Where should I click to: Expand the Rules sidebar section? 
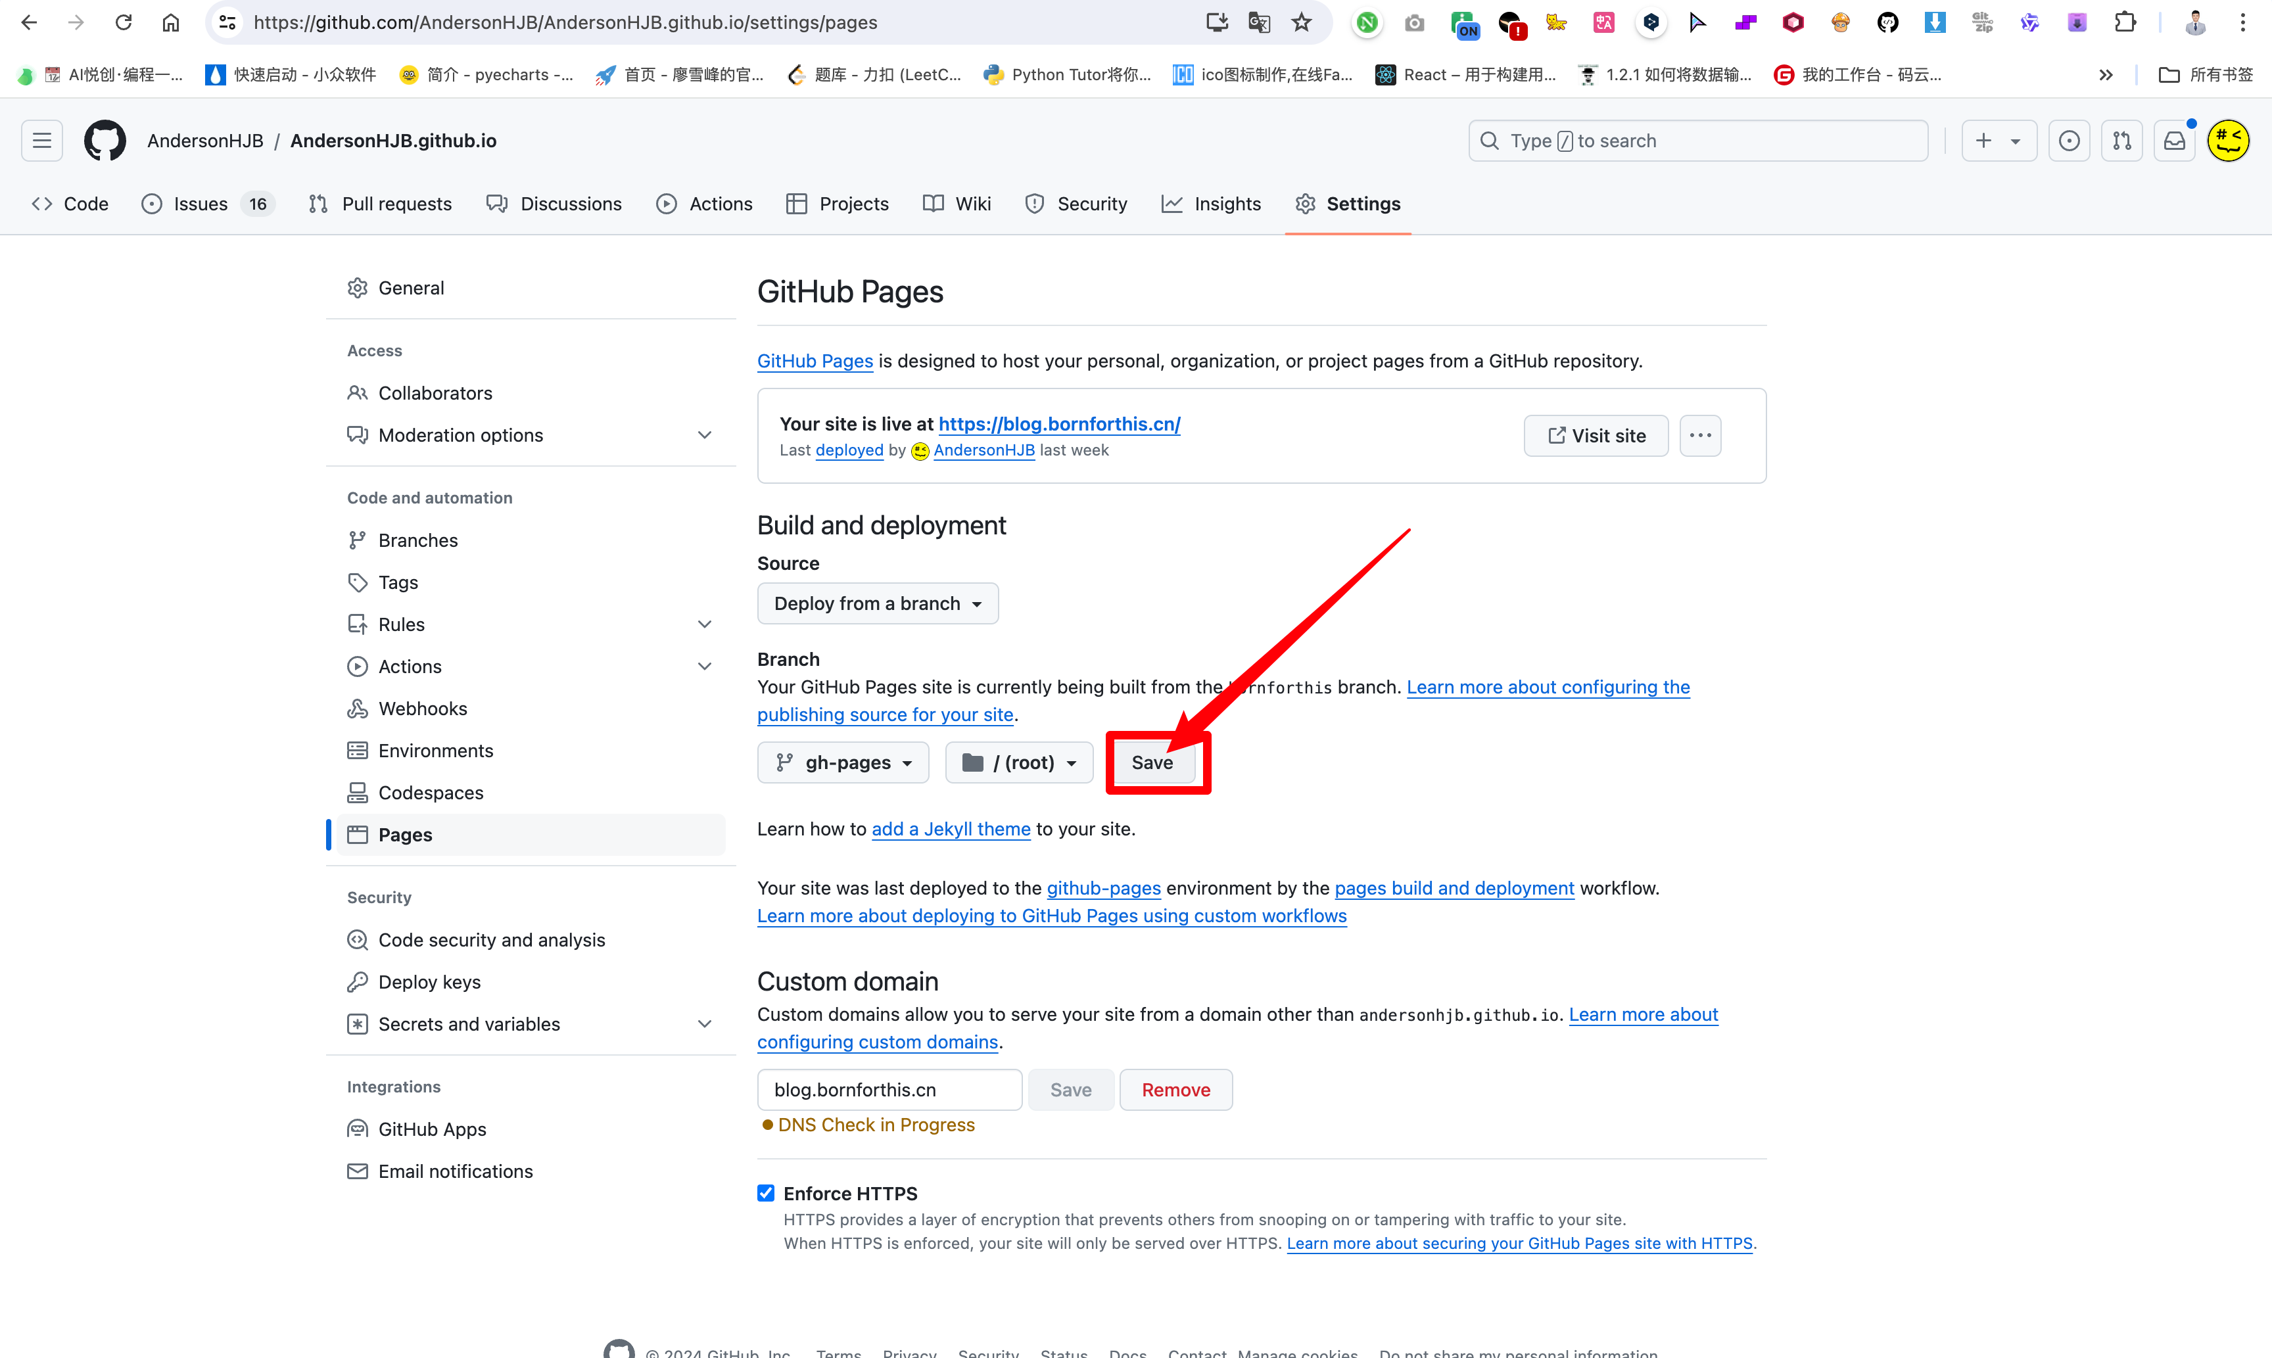[705, 625]
